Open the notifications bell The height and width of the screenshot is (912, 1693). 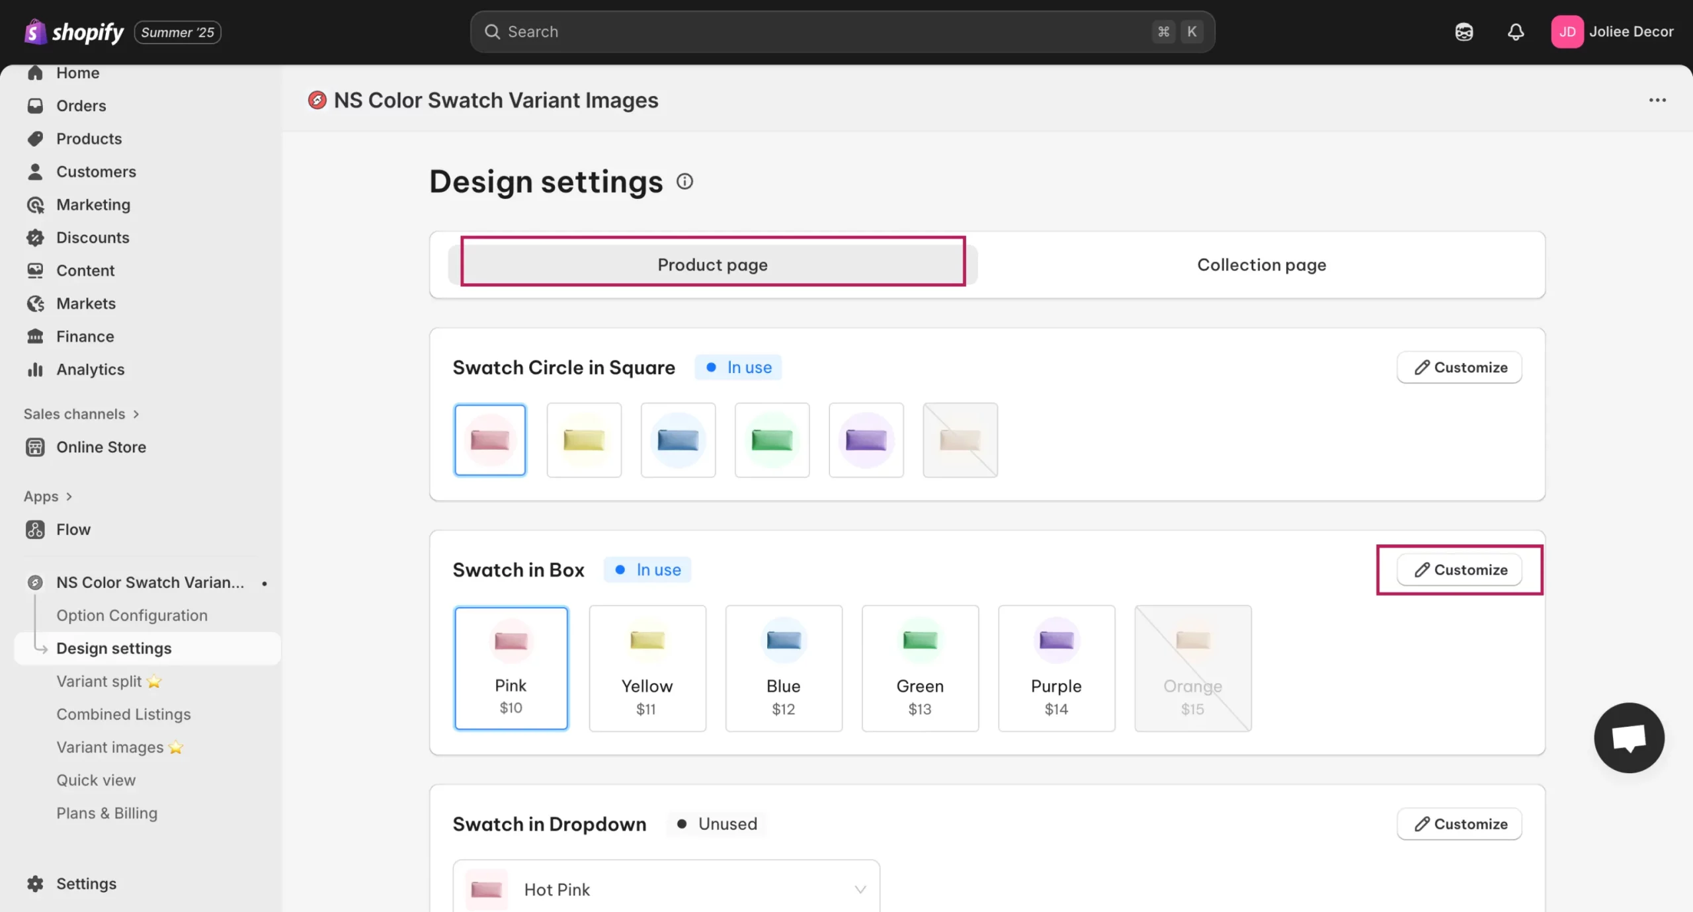(x=1516, y=32)
